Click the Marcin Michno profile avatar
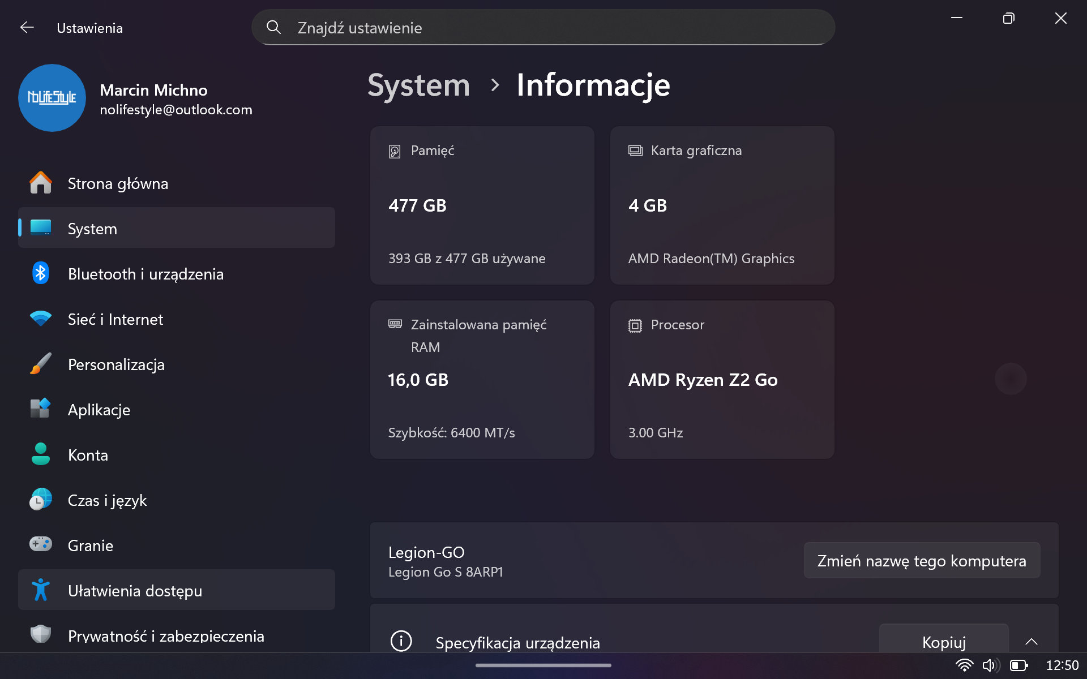The image size is (1087, 679). coord(52,98)
